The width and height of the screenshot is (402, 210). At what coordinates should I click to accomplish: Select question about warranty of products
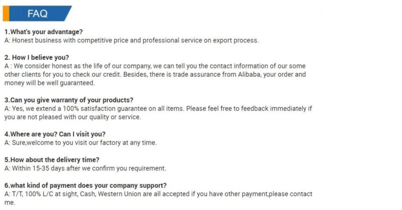69,100
